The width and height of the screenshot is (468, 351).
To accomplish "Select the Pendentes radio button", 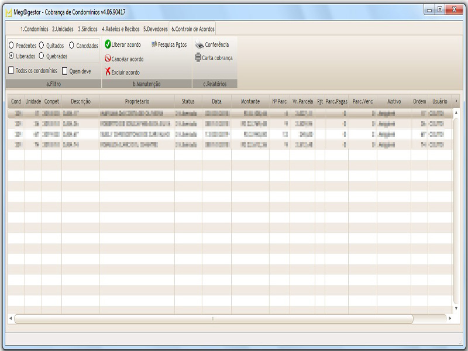I will coord(12,45).
